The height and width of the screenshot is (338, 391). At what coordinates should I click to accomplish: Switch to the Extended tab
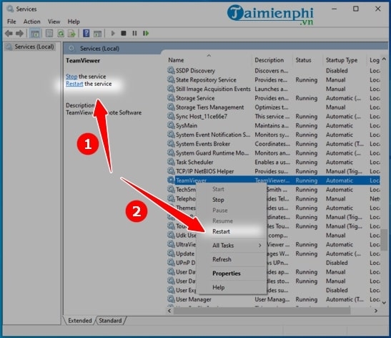pyautogui.click(x=80, y=321)
